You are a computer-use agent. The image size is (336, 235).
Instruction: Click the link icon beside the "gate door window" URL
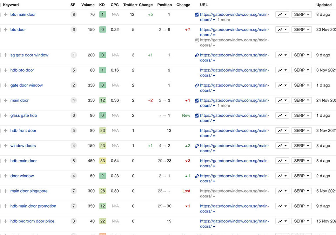click(197, 85)
